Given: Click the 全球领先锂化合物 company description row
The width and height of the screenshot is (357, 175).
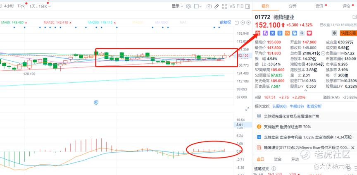Looking at the screenshot, I should (x=305, y=116).
